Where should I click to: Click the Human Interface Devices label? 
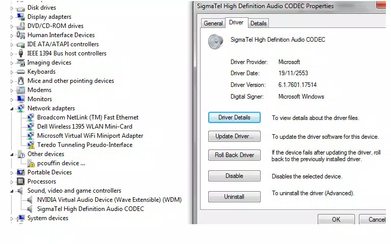tap(61, 35)
